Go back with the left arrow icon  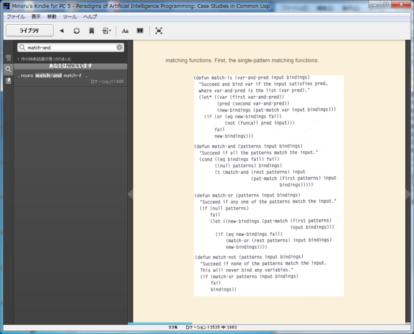coord(62,31)
